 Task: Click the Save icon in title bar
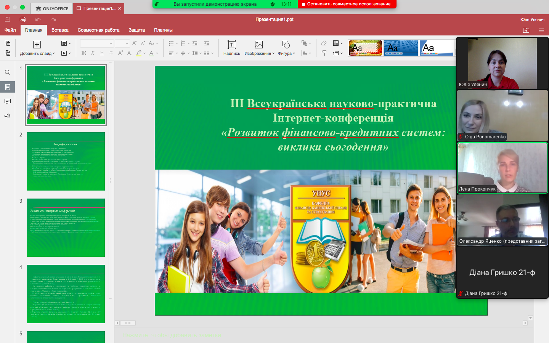click(x=7, y=19)
